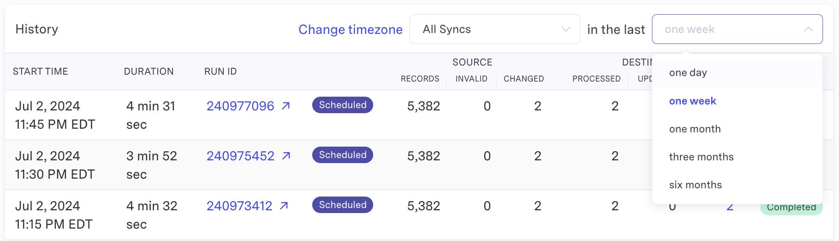
Task: Open run ID 240977096 link
Action: (x=240, y=106)
